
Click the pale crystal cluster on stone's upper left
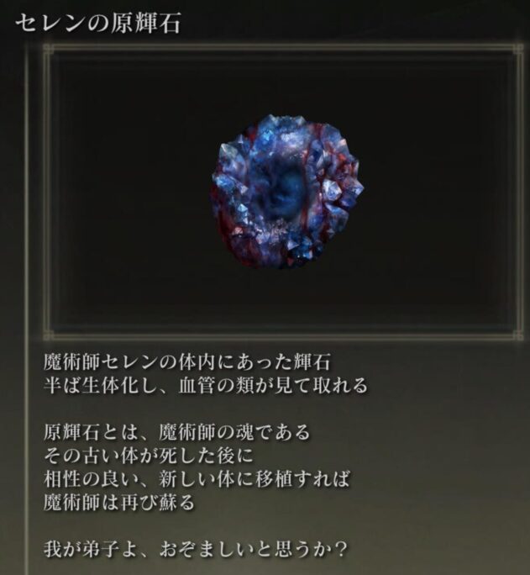point(236,158)
